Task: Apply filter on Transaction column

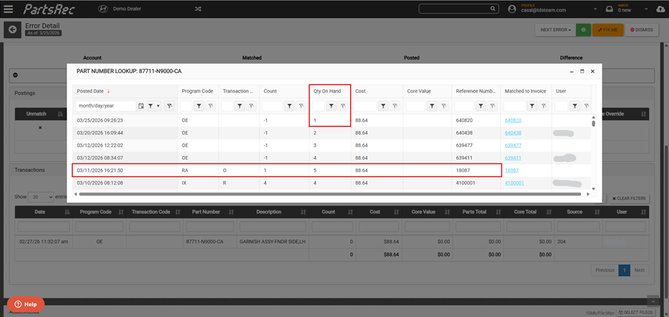Action: [239, 106]
